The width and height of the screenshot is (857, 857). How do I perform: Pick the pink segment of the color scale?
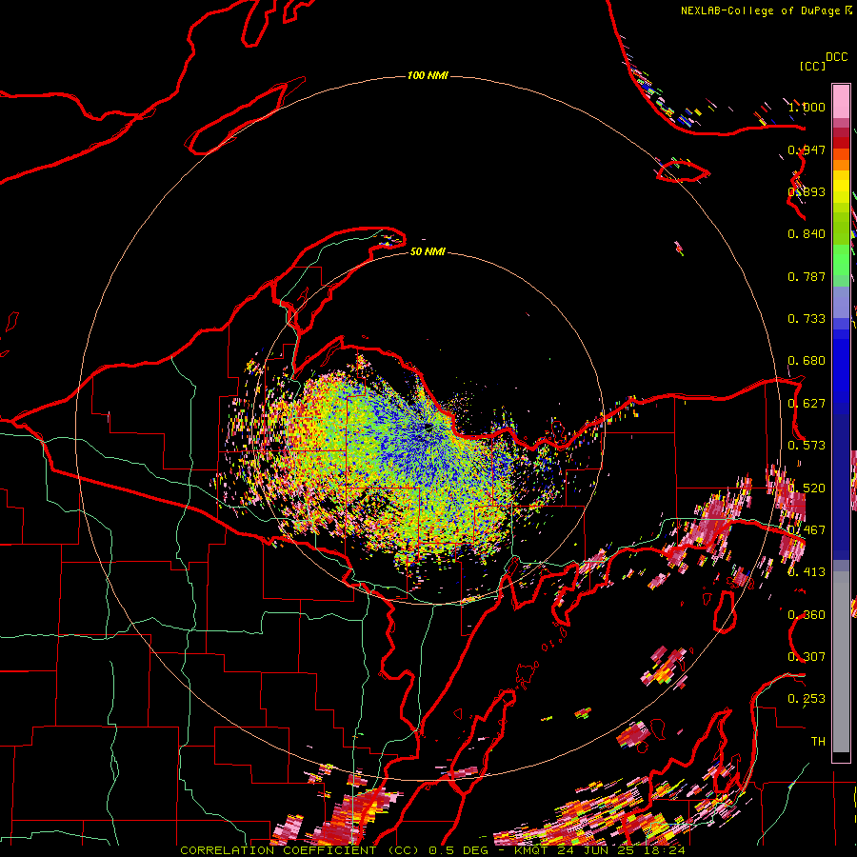tap(841, 101)
